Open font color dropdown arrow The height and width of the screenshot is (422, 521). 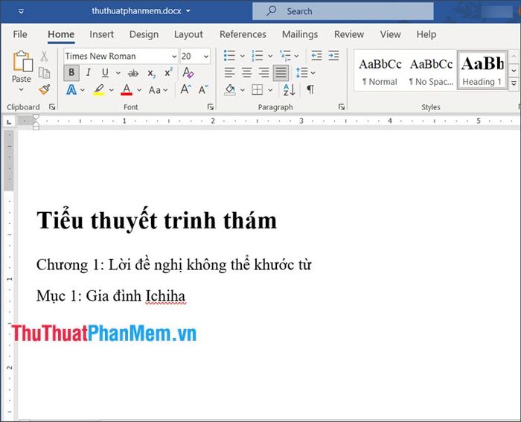[139, 90]
